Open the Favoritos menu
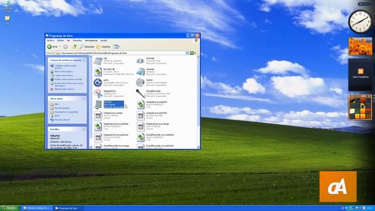 pos(77,40)
